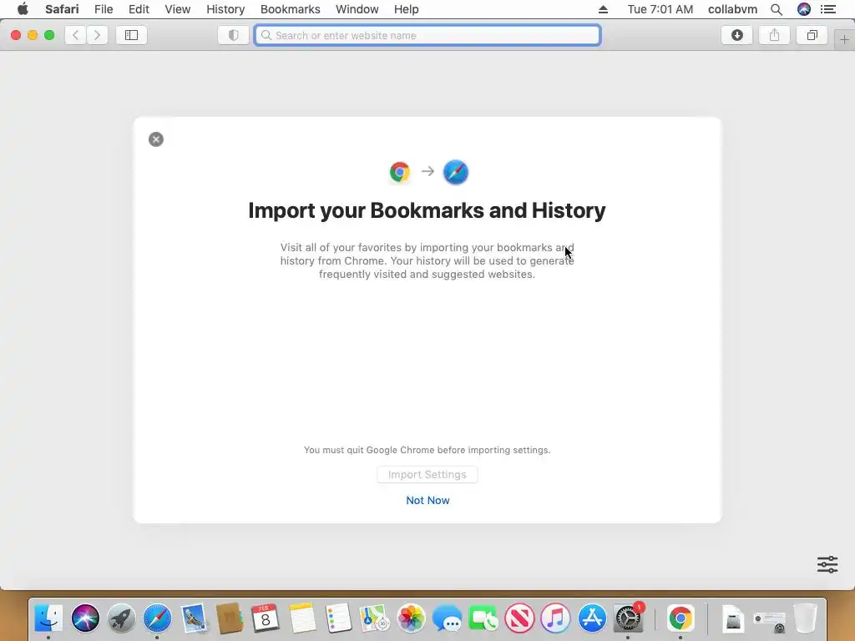Open a new tab with plus button
855x641 pixels.
click(844, 39)
